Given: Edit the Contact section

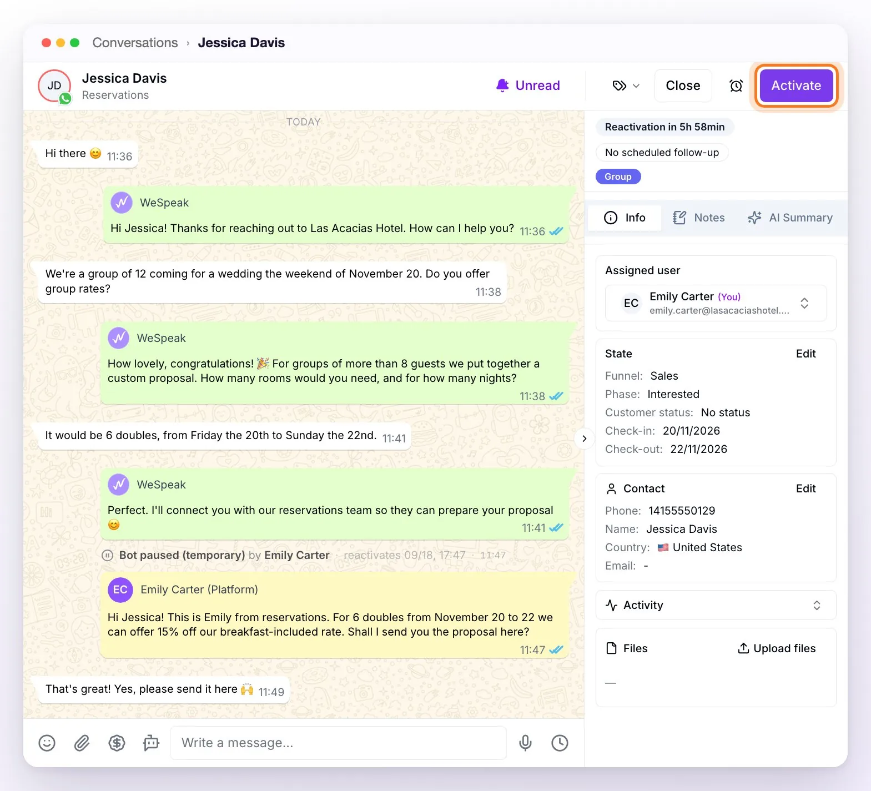Looking at the screenshot, I should (805, 488).
